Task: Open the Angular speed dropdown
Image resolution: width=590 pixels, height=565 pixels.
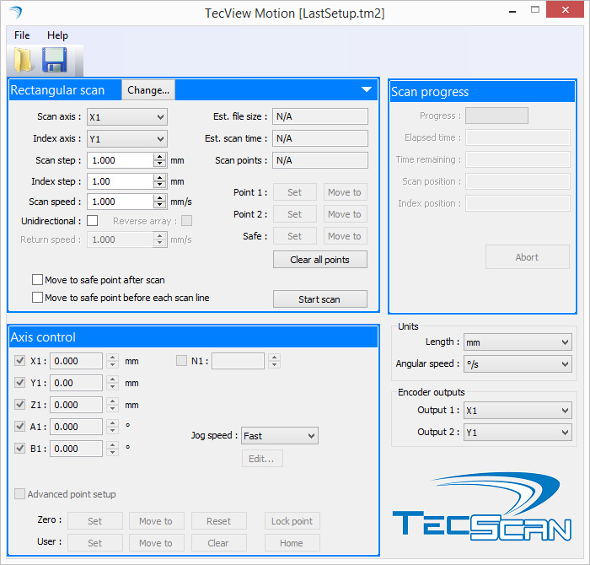Action: click(518, 364)
